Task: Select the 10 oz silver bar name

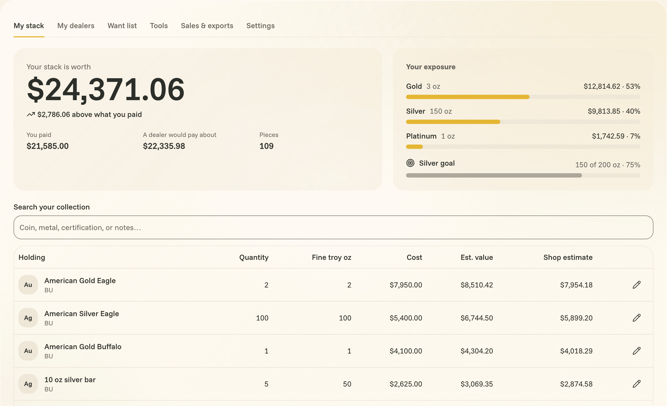Action: (x=70, y=380)
